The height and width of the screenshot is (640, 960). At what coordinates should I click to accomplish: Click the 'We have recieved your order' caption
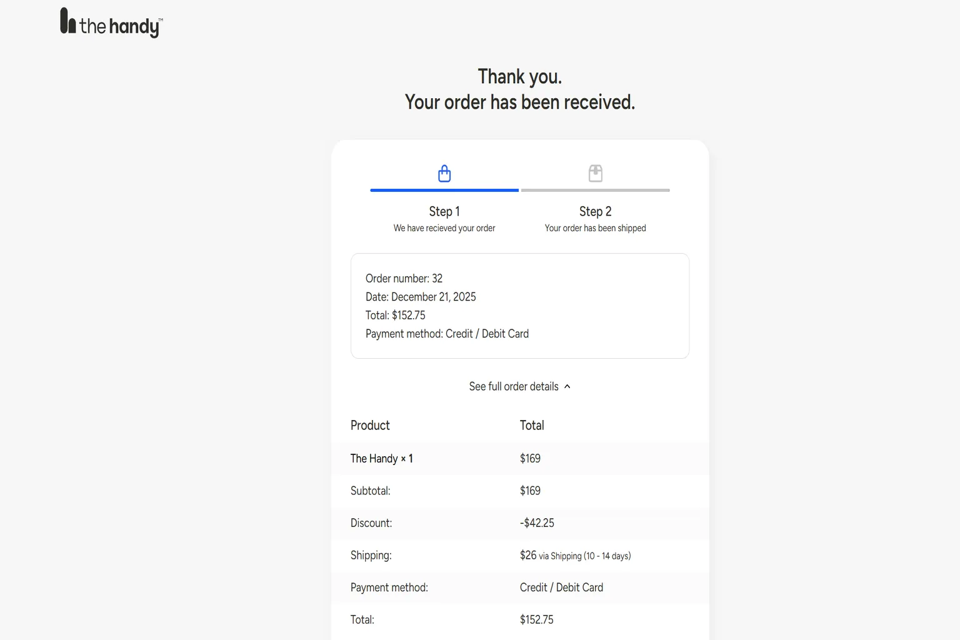(x=444, y=228)
